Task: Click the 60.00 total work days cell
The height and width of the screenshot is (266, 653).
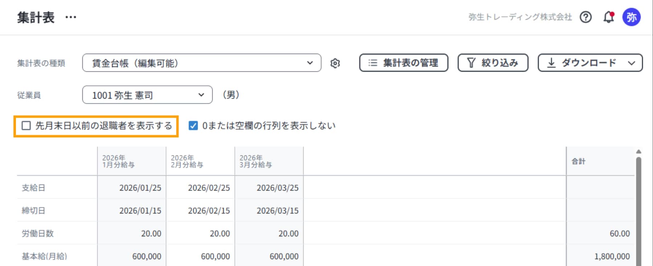Action: 600,233
